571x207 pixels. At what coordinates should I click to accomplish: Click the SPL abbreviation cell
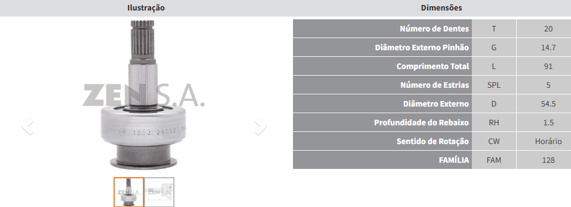pyautogui.click(x=494, y=85)
